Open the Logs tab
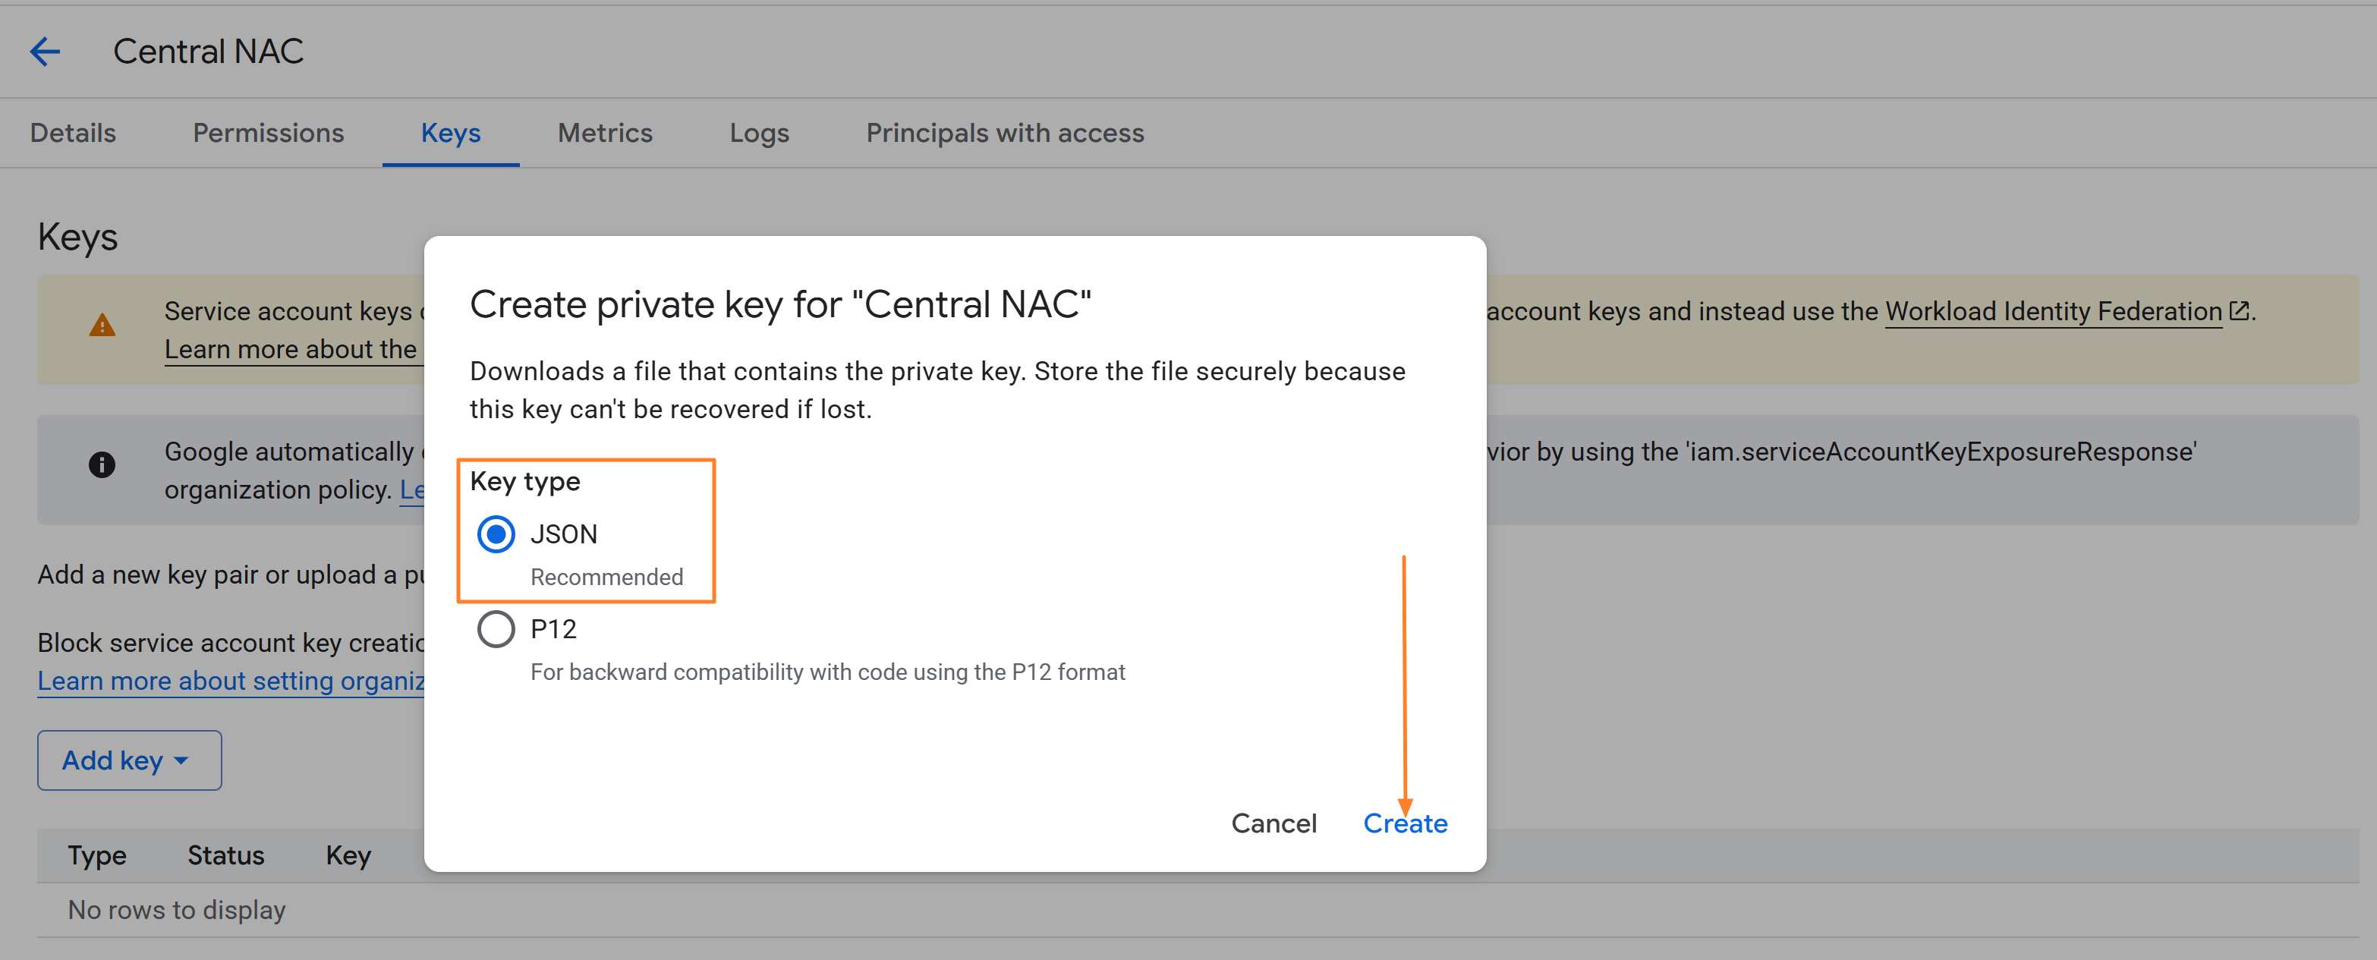 tap(760, 133)
